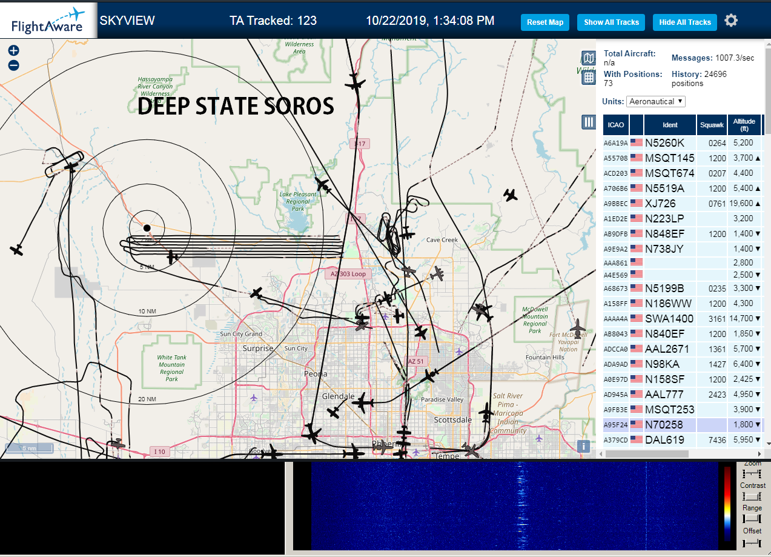Screen dimensions: 771x557
Task: Select the large aircraft right of the Glendale label
Action: (363, 402)
